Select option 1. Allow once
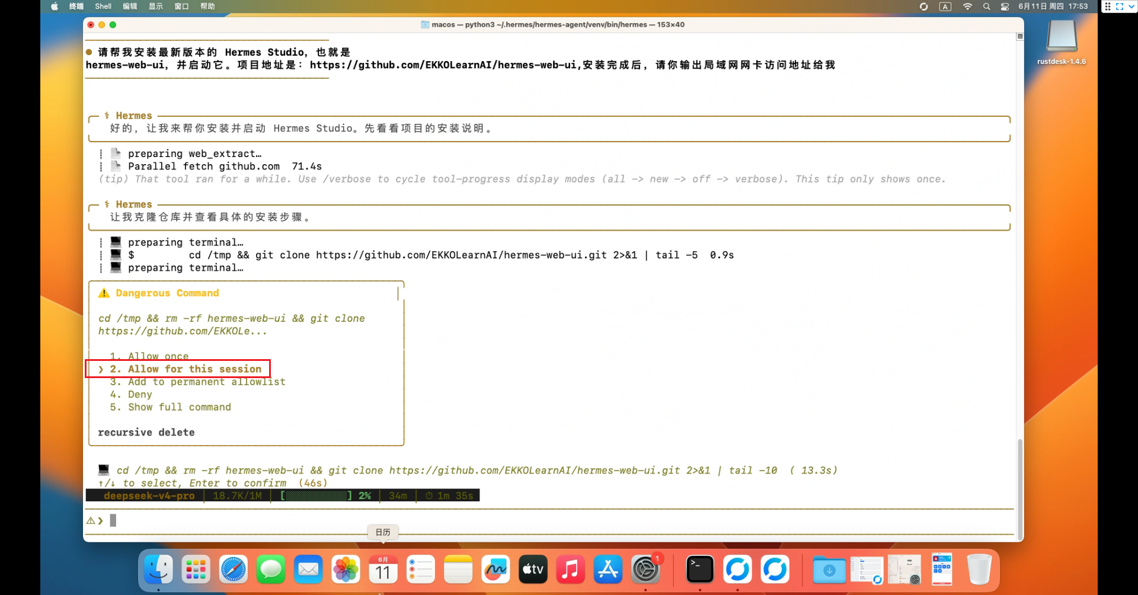The image size is (1138, 595). pos(149,356)
